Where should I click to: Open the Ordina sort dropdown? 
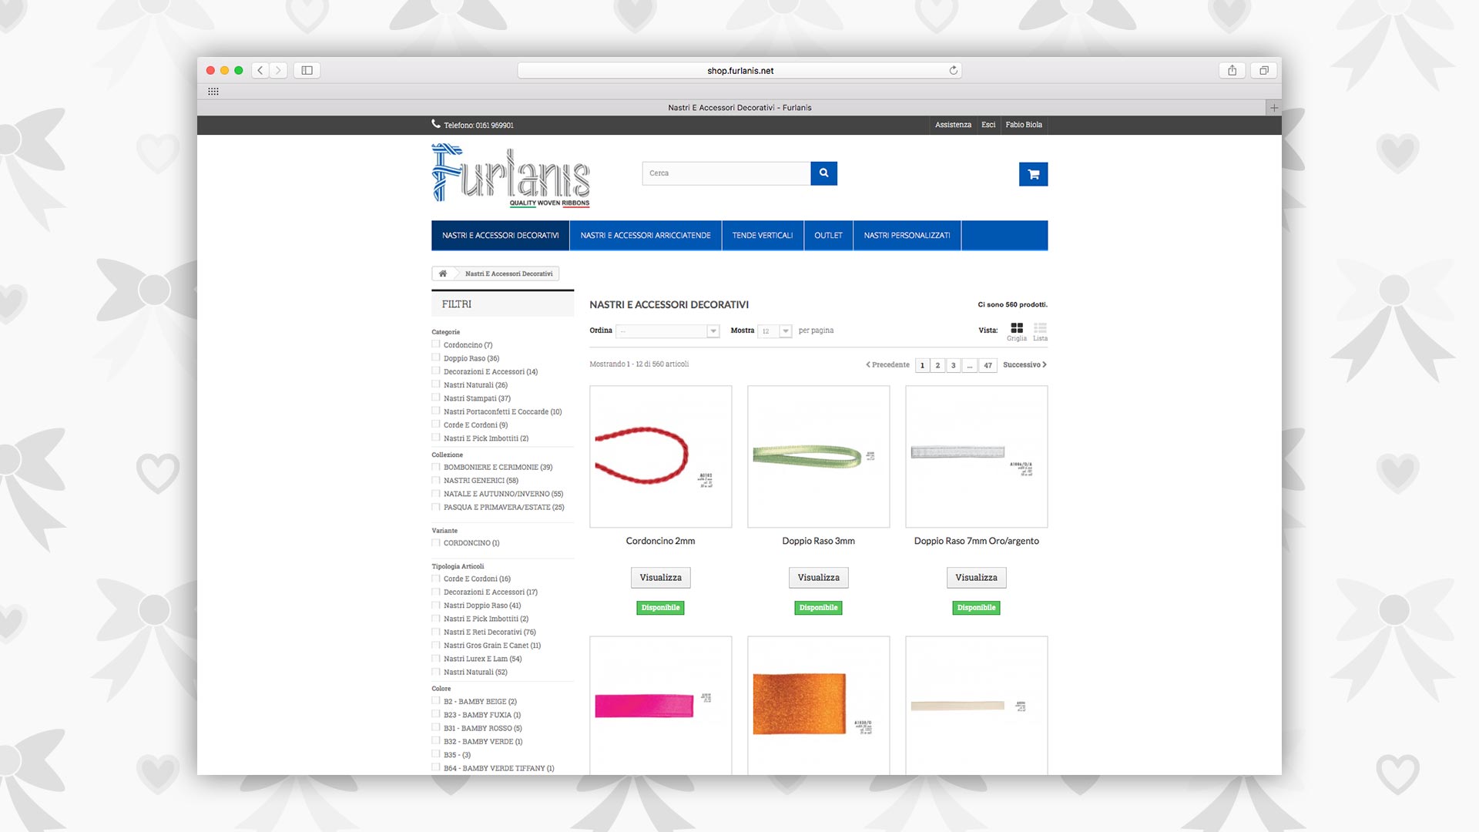tap(668, 331)
